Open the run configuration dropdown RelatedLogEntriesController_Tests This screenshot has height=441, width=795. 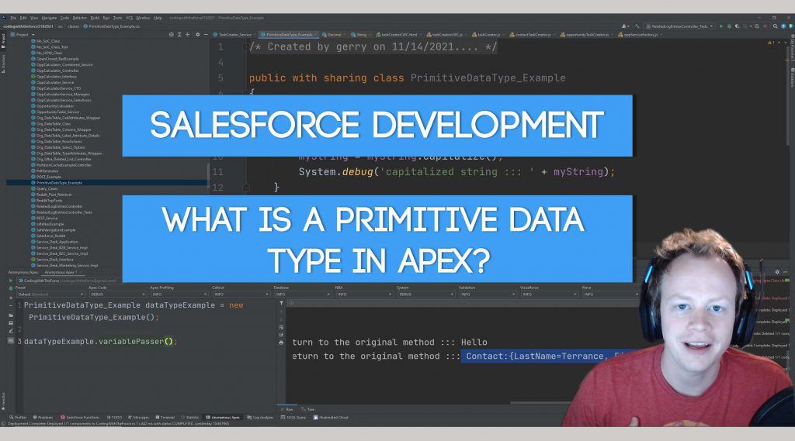point(680,26)
